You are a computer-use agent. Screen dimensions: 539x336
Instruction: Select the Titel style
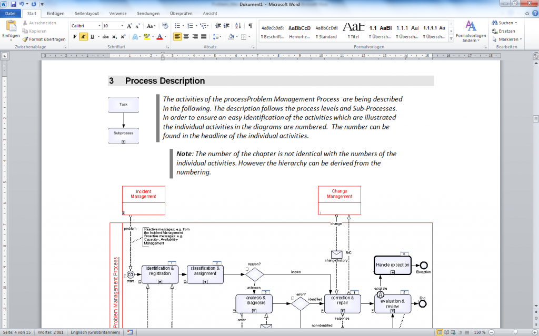[x=353, y=32]
